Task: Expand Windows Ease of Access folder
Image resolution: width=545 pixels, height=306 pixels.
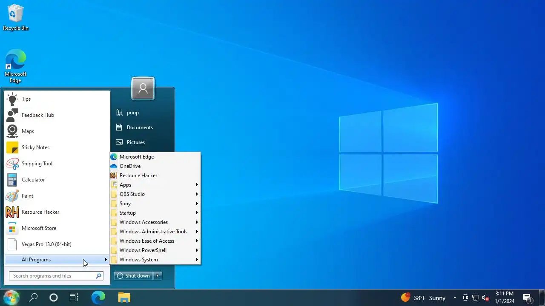Action: tap(155, 241)
